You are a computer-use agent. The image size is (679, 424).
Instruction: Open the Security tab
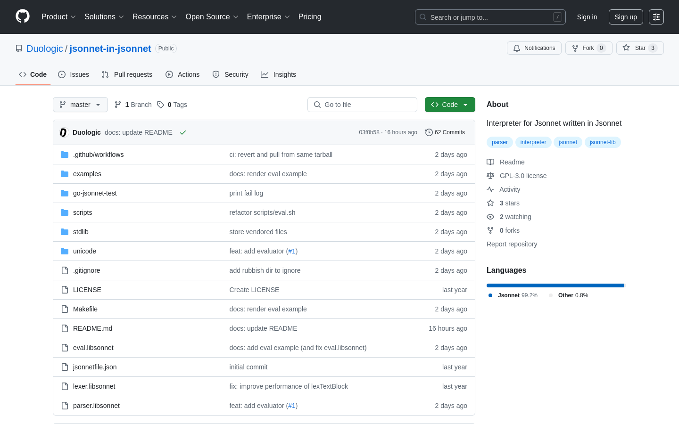pyautogui.click(x=230, y=74)
